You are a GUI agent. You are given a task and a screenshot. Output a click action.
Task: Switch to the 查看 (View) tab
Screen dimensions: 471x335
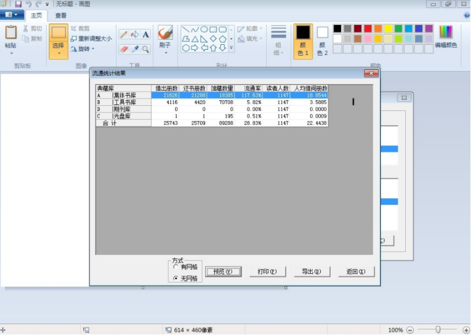pyautogui.click(x=61, y=16)
